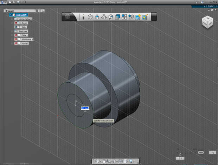Click the New document icon in title bar
Screen dimensions: 218x165
10,2
